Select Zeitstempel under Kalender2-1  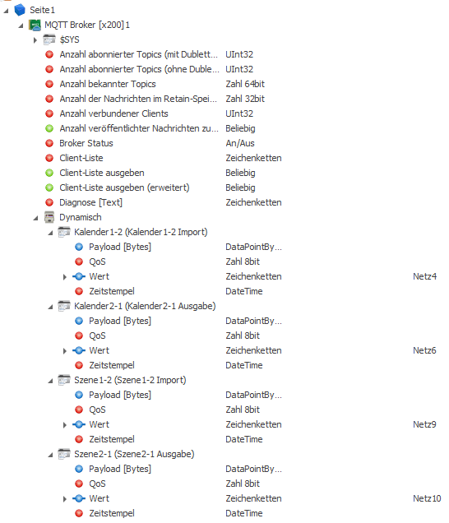click(x=112, y=366)
